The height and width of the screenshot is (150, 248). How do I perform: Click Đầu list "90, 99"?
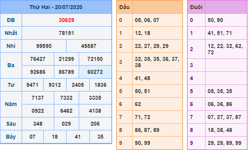click(143, 143)
